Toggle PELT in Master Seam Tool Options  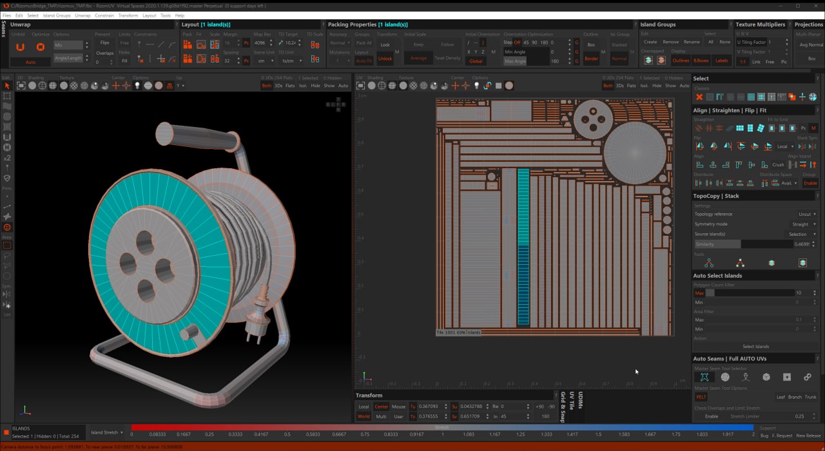point(701,397)
